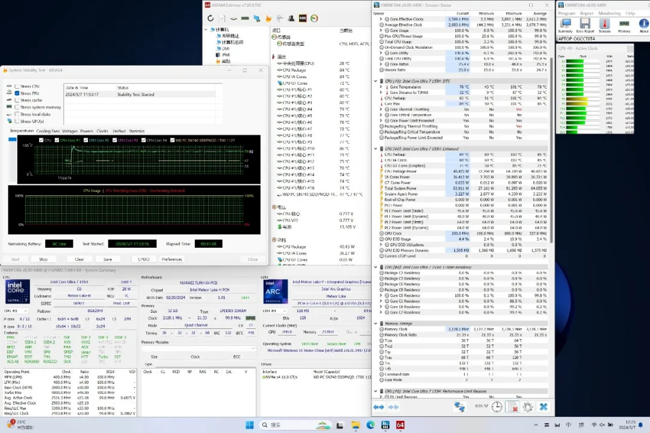Toggle the Stress GPU(s) checkbox
This screenshot has width=650, height=433.
click(x=17, y=121)
